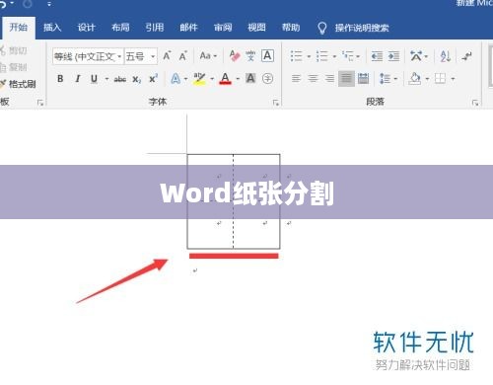This screenshot has width=493, height=385.
Task: Apply bullet list formatting
Action: click(x=297, y=56)
